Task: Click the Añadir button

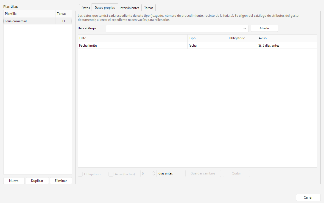Action: click(x=264, y=28)
